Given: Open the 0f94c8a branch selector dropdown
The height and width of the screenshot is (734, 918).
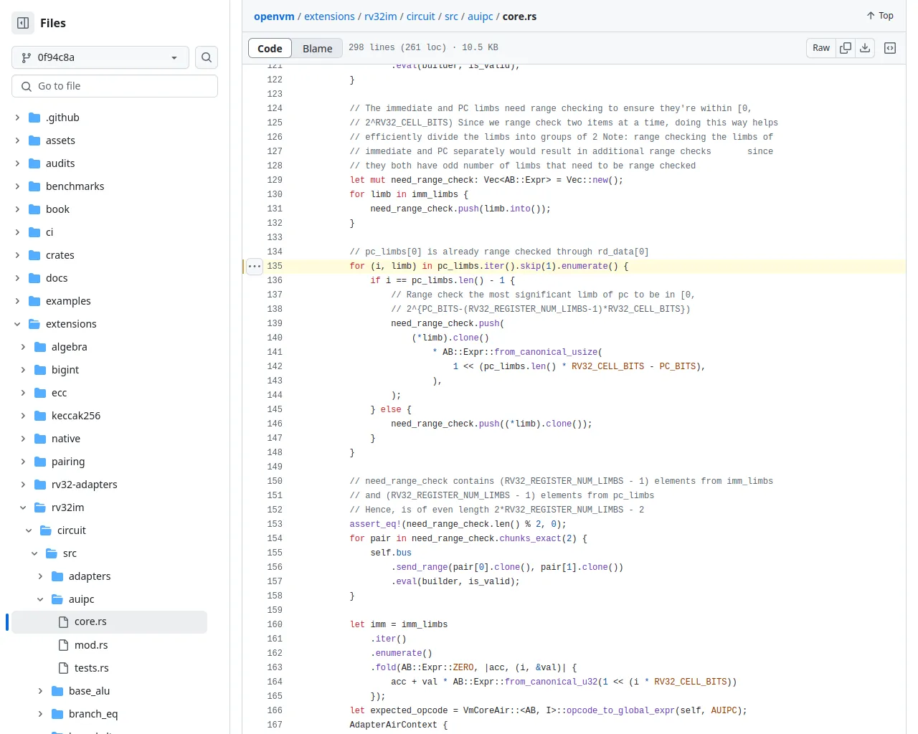Looking at the screenshot, I should (x=100, y=57).
